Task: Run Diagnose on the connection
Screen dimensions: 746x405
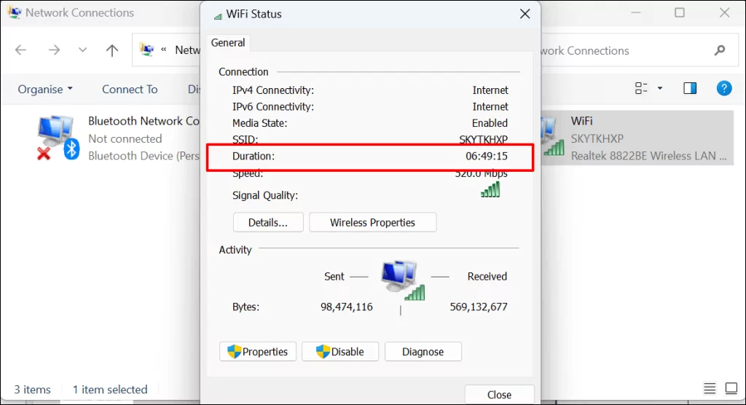Action: (423, 352)
